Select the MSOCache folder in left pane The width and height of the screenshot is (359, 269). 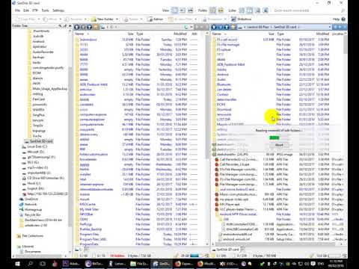88,204
